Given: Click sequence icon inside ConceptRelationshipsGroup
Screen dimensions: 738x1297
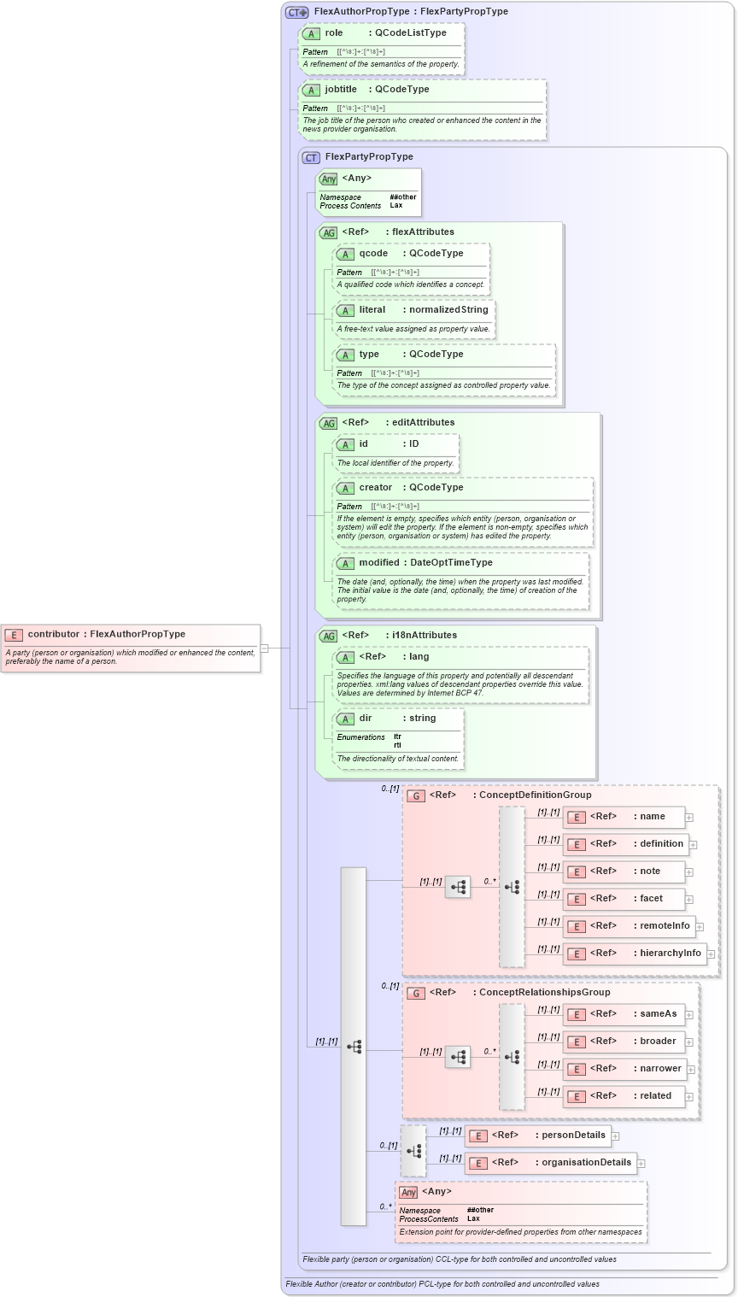Looking at the screenshot, I should pos(458,1057).
